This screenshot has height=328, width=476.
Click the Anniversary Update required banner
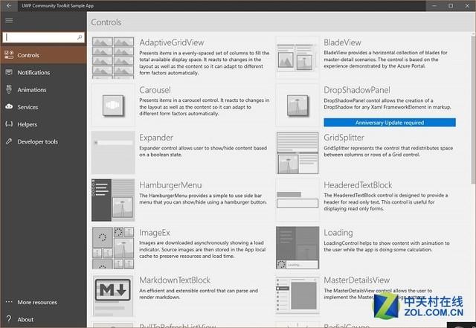pos(379,122)
